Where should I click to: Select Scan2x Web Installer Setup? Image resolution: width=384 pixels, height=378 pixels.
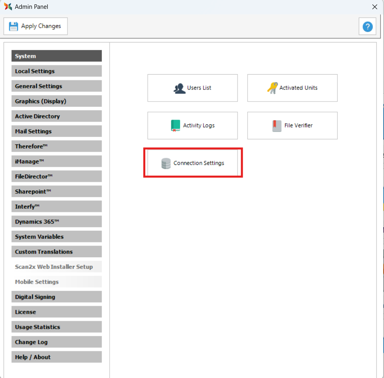(57, 267)
